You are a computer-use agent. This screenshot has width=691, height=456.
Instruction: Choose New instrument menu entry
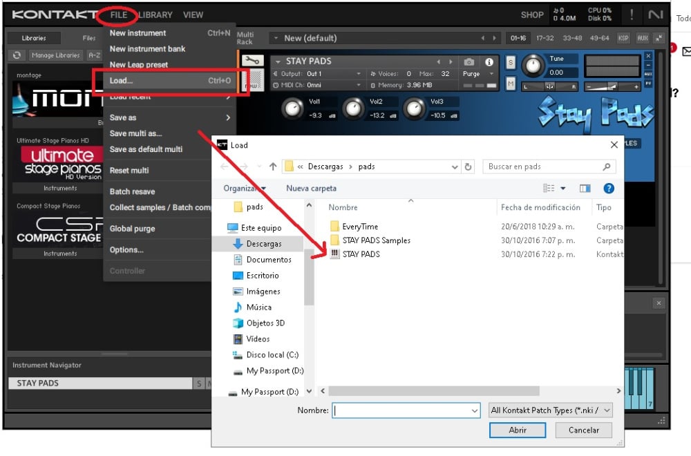[170, 33]
